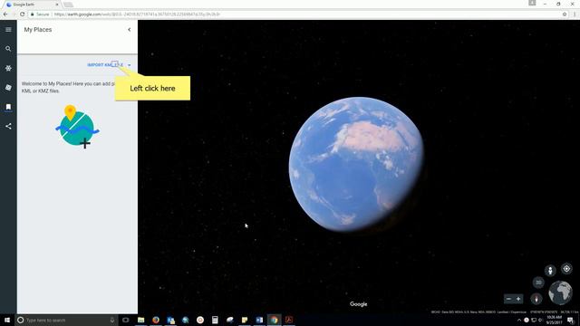Screen dimensions: 580x326
Task: Click the I'm Feeling Lucky dice icon
Action: coord(8,88)
